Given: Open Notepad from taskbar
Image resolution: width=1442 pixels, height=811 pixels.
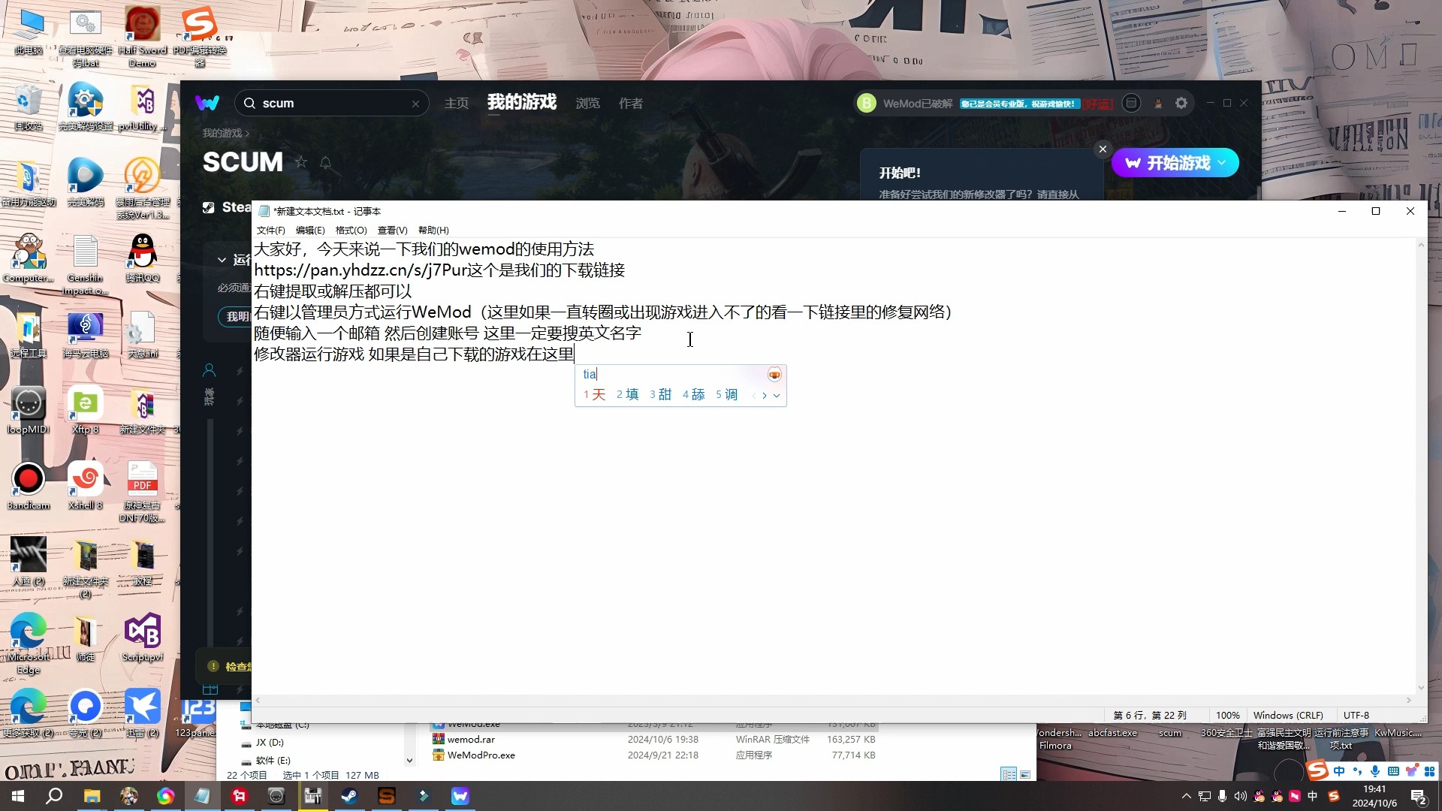Looking at the screenshot, I should pyautogui.click(x=202, y=796).
